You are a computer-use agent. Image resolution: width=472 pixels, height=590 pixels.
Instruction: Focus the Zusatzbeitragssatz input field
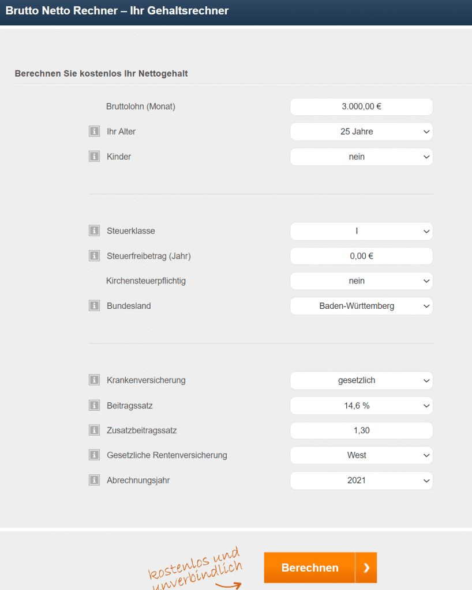(x=361, y=430)
